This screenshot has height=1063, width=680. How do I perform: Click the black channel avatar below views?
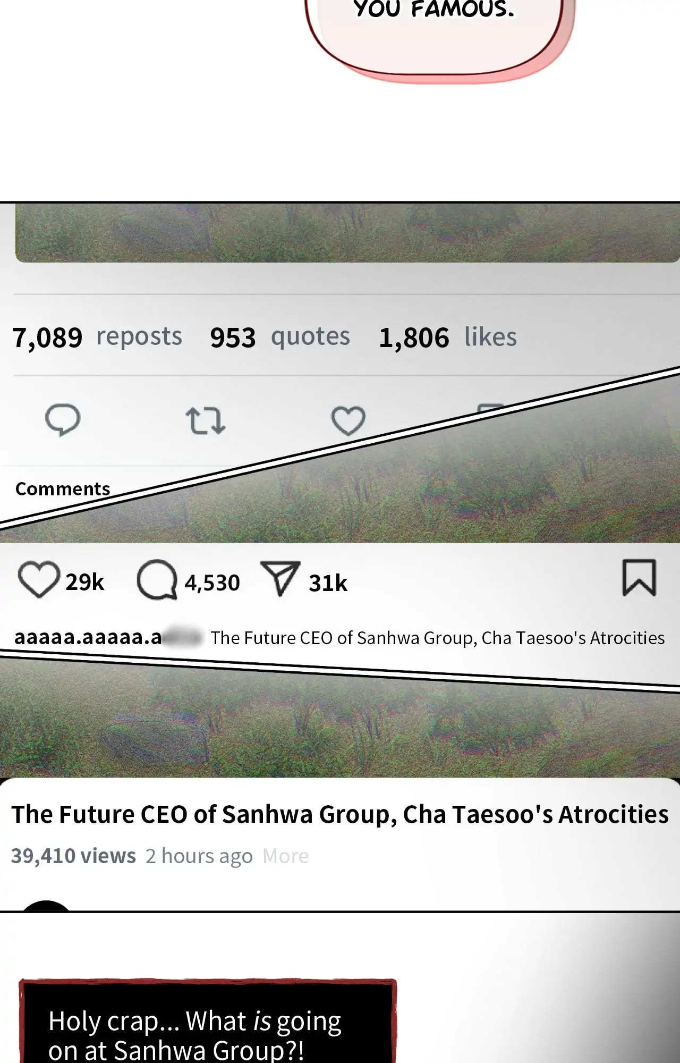46,906
